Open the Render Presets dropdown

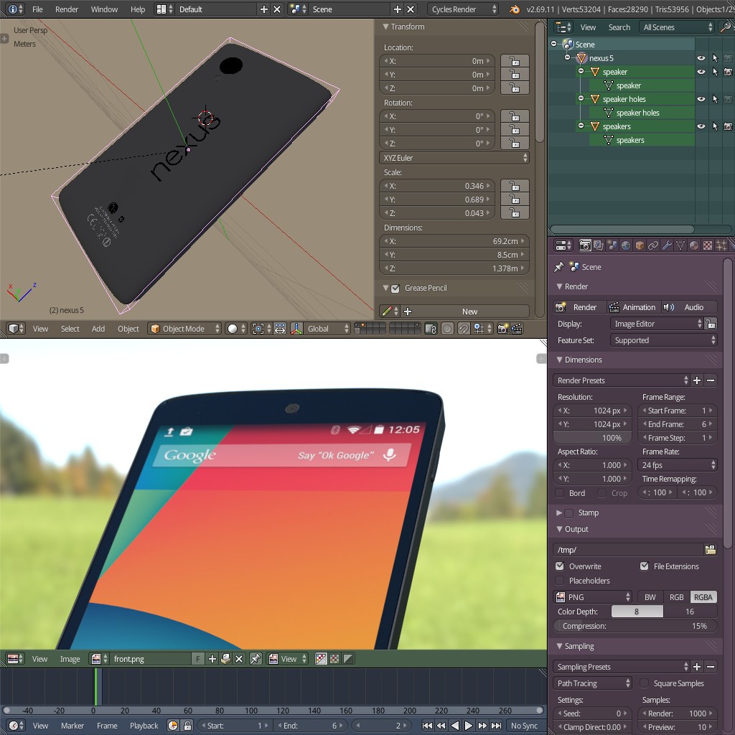(x=621, y=380)
